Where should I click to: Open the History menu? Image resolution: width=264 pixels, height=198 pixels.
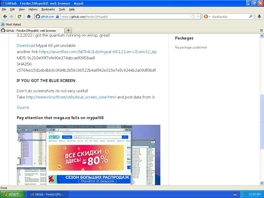click(33, 9)
